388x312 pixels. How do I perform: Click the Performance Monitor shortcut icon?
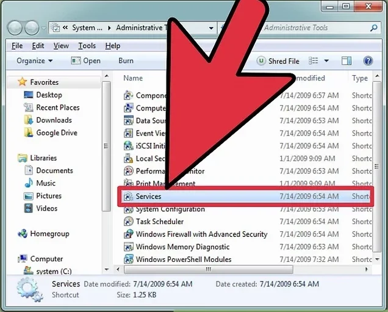(x=129, y=171)
